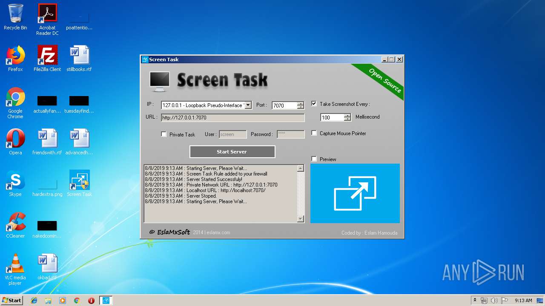Screen dimensions: 545x306
Task: Open Action Center flag icon
Action: point(505,300)
